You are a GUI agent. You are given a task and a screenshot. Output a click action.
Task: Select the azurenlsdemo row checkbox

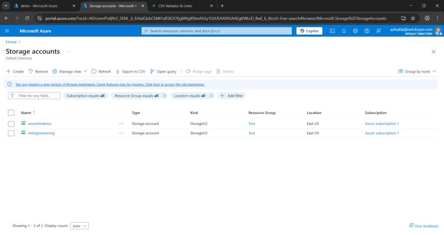point(11,124)
